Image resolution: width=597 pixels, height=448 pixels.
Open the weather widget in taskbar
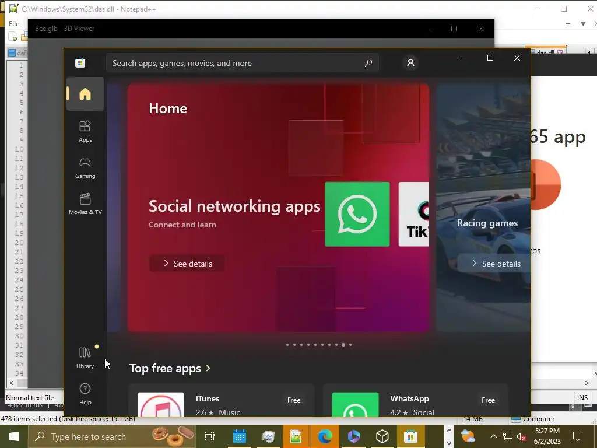(x=468, y=436)
